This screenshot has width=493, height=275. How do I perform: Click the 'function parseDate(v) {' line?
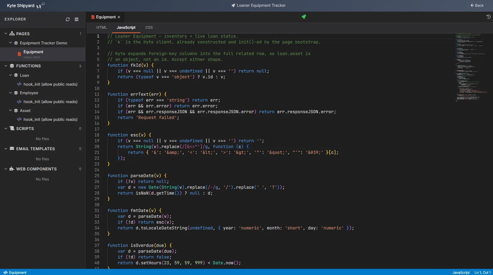click(x=137, y=176)
